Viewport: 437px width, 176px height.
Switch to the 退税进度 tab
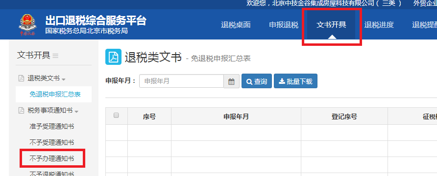point(379,25)
